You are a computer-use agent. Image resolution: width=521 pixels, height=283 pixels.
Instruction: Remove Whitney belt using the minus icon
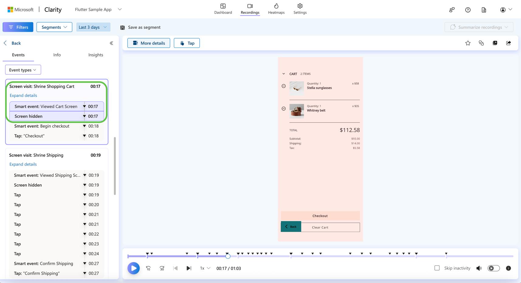tap(284, 108)
